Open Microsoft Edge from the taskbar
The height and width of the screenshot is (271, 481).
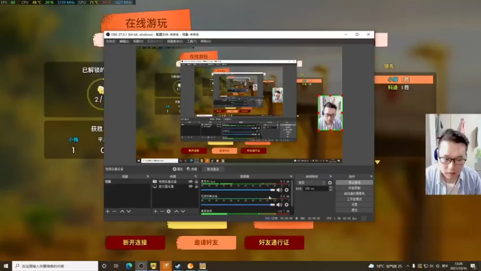[x=129, y=266]
